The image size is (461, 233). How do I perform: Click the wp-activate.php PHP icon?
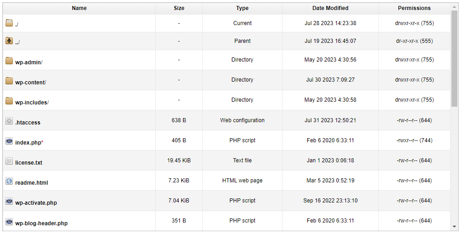(9, 201)
